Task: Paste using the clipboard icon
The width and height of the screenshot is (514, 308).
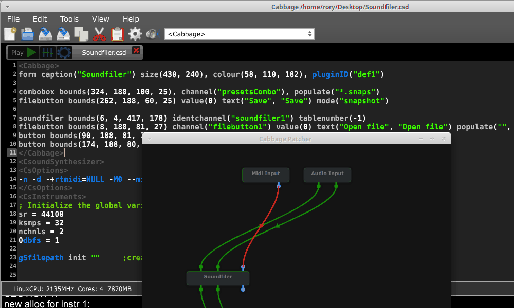Action: pos(117,34)
